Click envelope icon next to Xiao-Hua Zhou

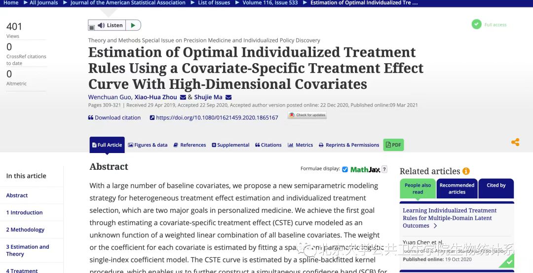point(183,97)
